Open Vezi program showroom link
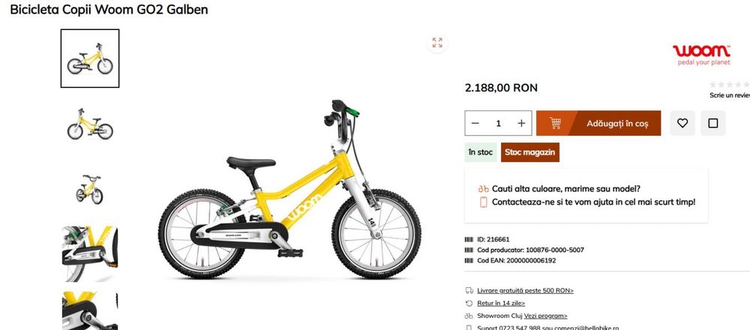The width and height of the screenshot is (750, 330). point(545,316)
